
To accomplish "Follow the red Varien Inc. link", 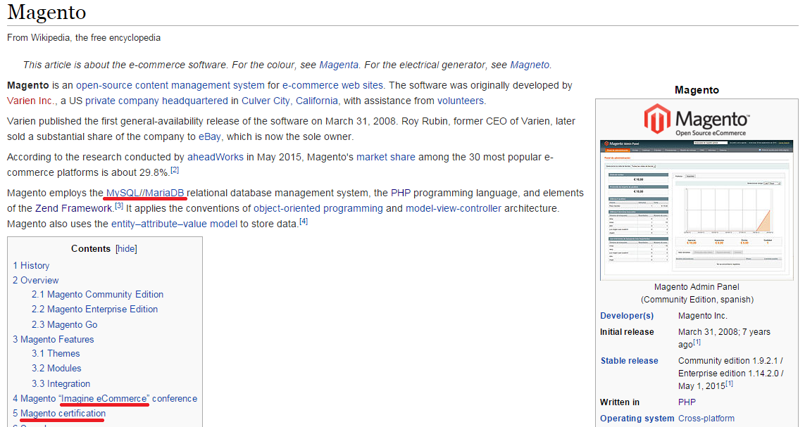I will pyautogui.click(x=30, y=101).
